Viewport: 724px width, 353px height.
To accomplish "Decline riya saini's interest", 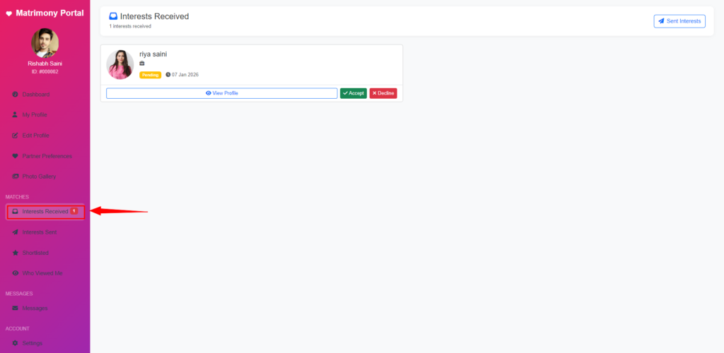I will point(383,93).
